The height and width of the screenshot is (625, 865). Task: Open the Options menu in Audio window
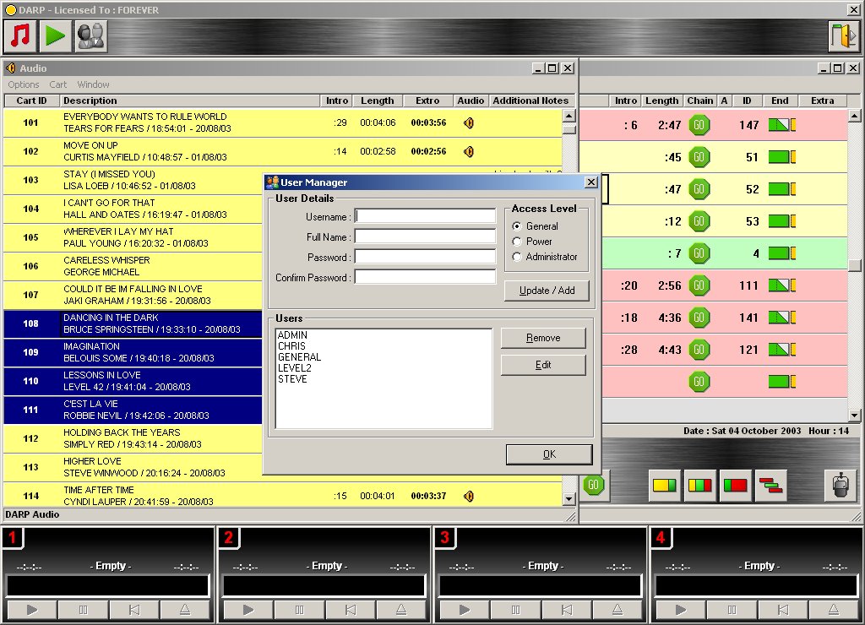point(24,84)
